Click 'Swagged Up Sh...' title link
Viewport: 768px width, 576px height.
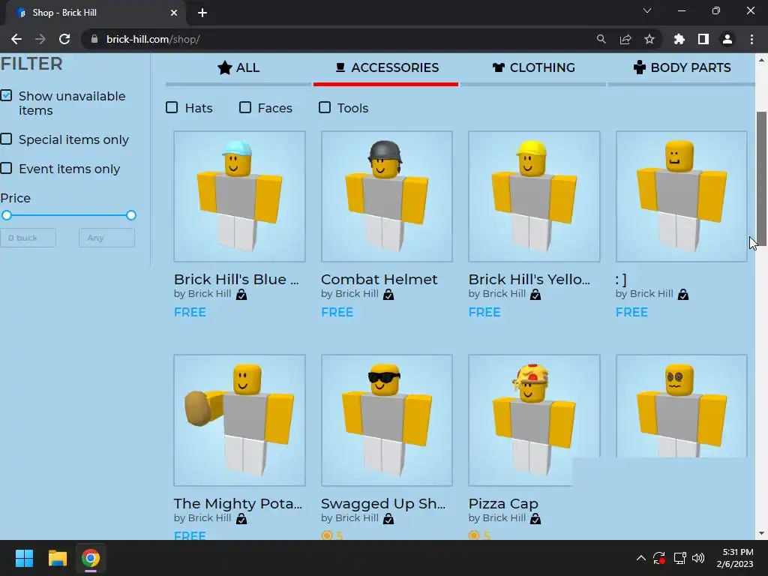[383, 503]
